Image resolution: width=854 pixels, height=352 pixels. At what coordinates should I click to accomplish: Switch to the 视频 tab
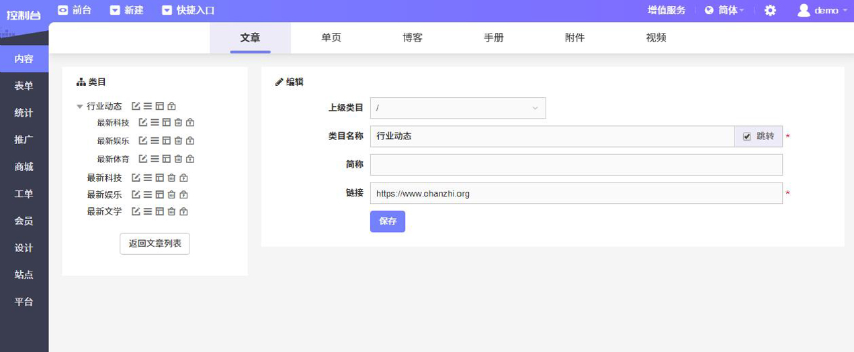(656, 38)
